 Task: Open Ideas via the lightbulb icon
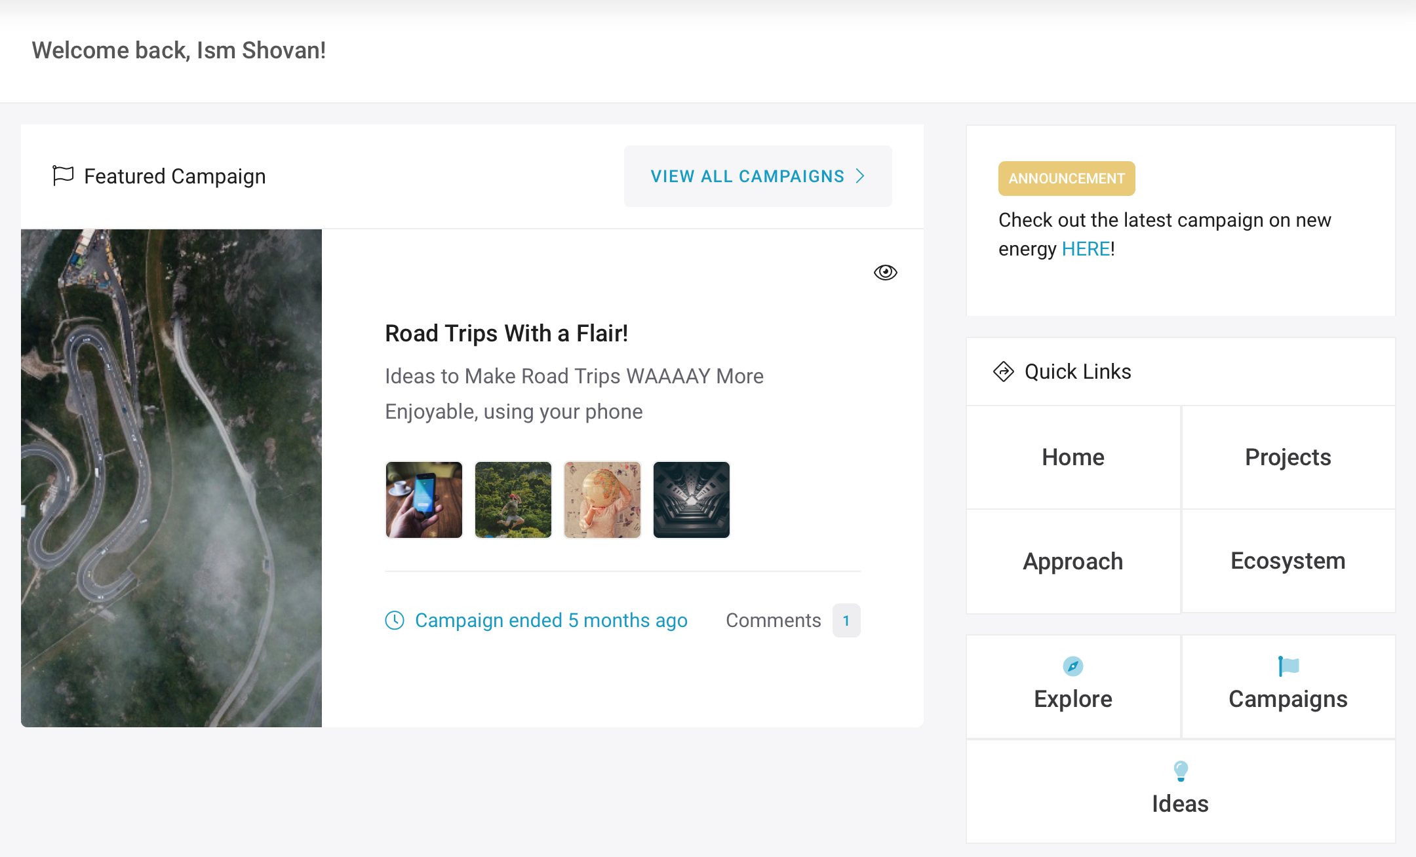pyautogui.click(x=1180, y=771)
